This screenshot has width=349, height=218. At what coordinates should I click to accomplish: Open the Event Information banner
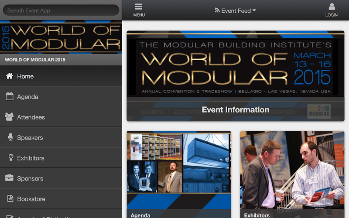tap(236, 76)
